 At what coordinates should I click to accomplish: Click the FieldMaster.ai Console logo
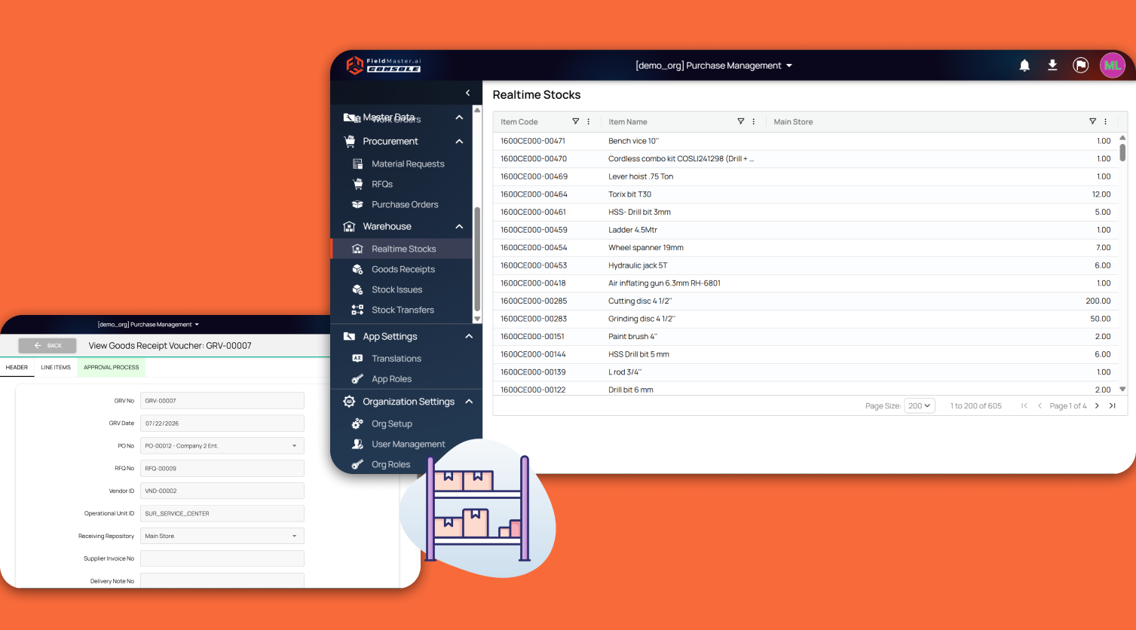coord(384,66)
